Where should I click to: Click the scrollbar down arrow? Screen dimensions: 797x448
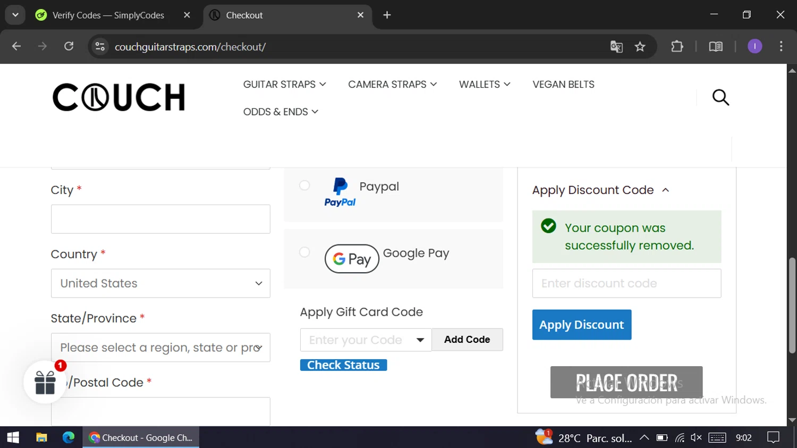pos(792,420)
